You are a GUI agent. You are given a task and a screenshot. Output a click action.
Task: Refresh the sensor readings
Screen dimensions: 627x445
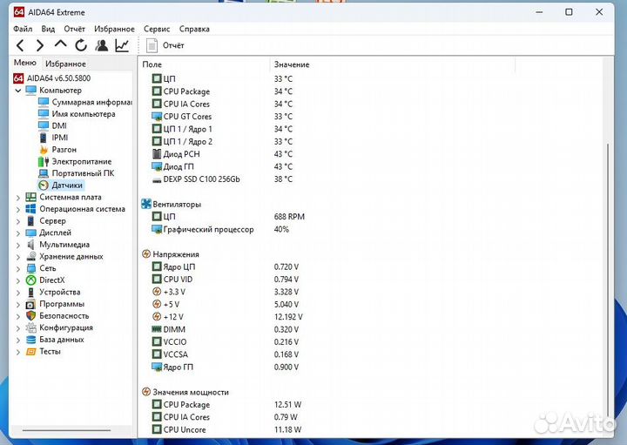click(81, 45)
